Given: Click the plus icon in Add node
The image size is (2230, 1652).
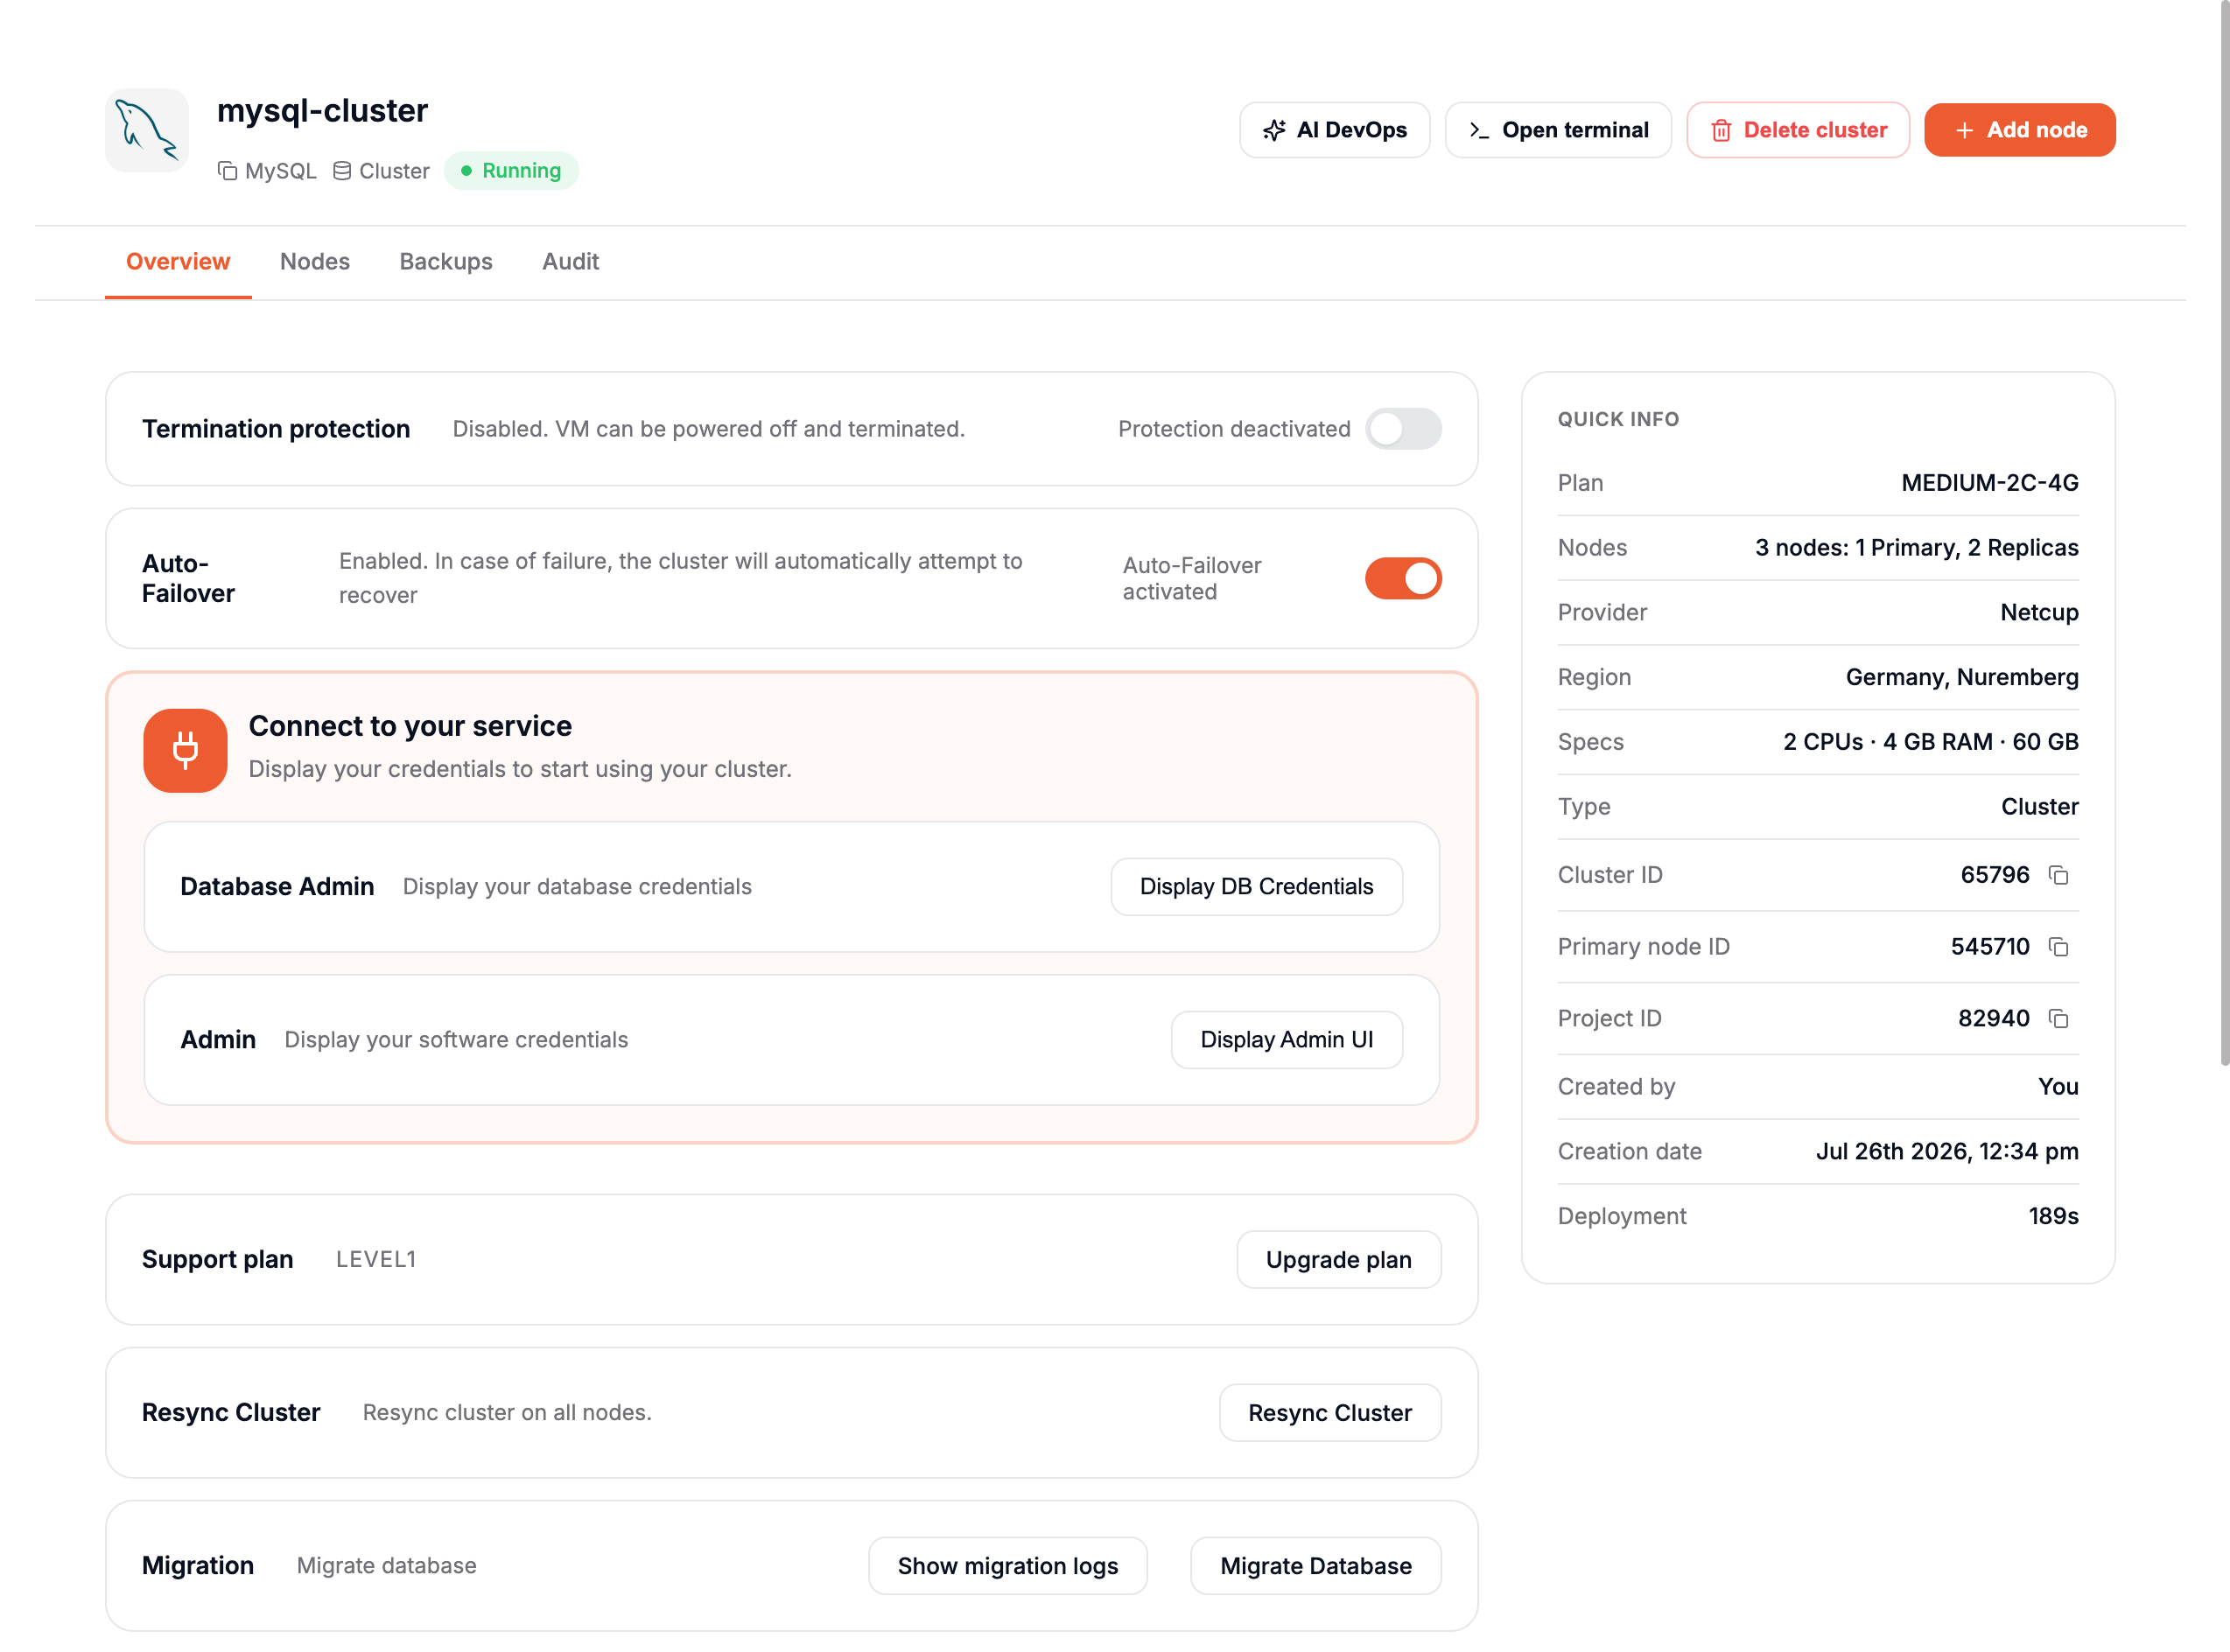Looking at the screenshot, I should click(1964, 130).
